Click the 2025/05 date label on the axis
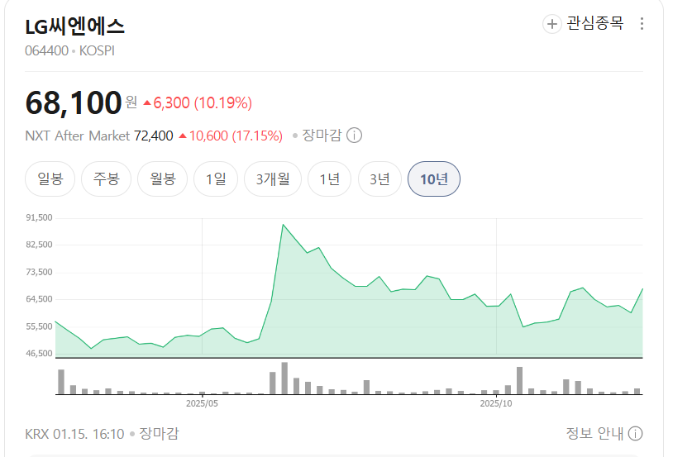This screenshot has height=457, width=692. [202, 404]
